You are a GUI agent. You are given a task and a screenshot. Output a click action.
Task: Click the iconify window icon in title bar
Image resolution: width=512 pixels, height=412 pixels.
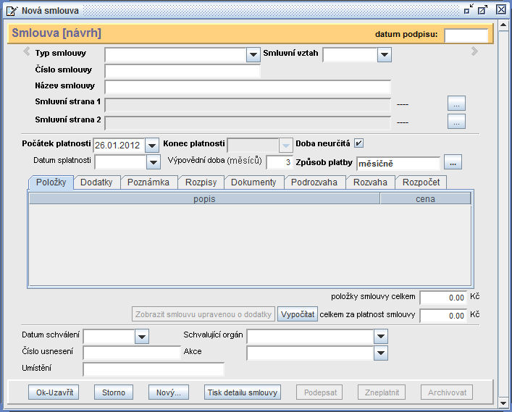[469, 9]
